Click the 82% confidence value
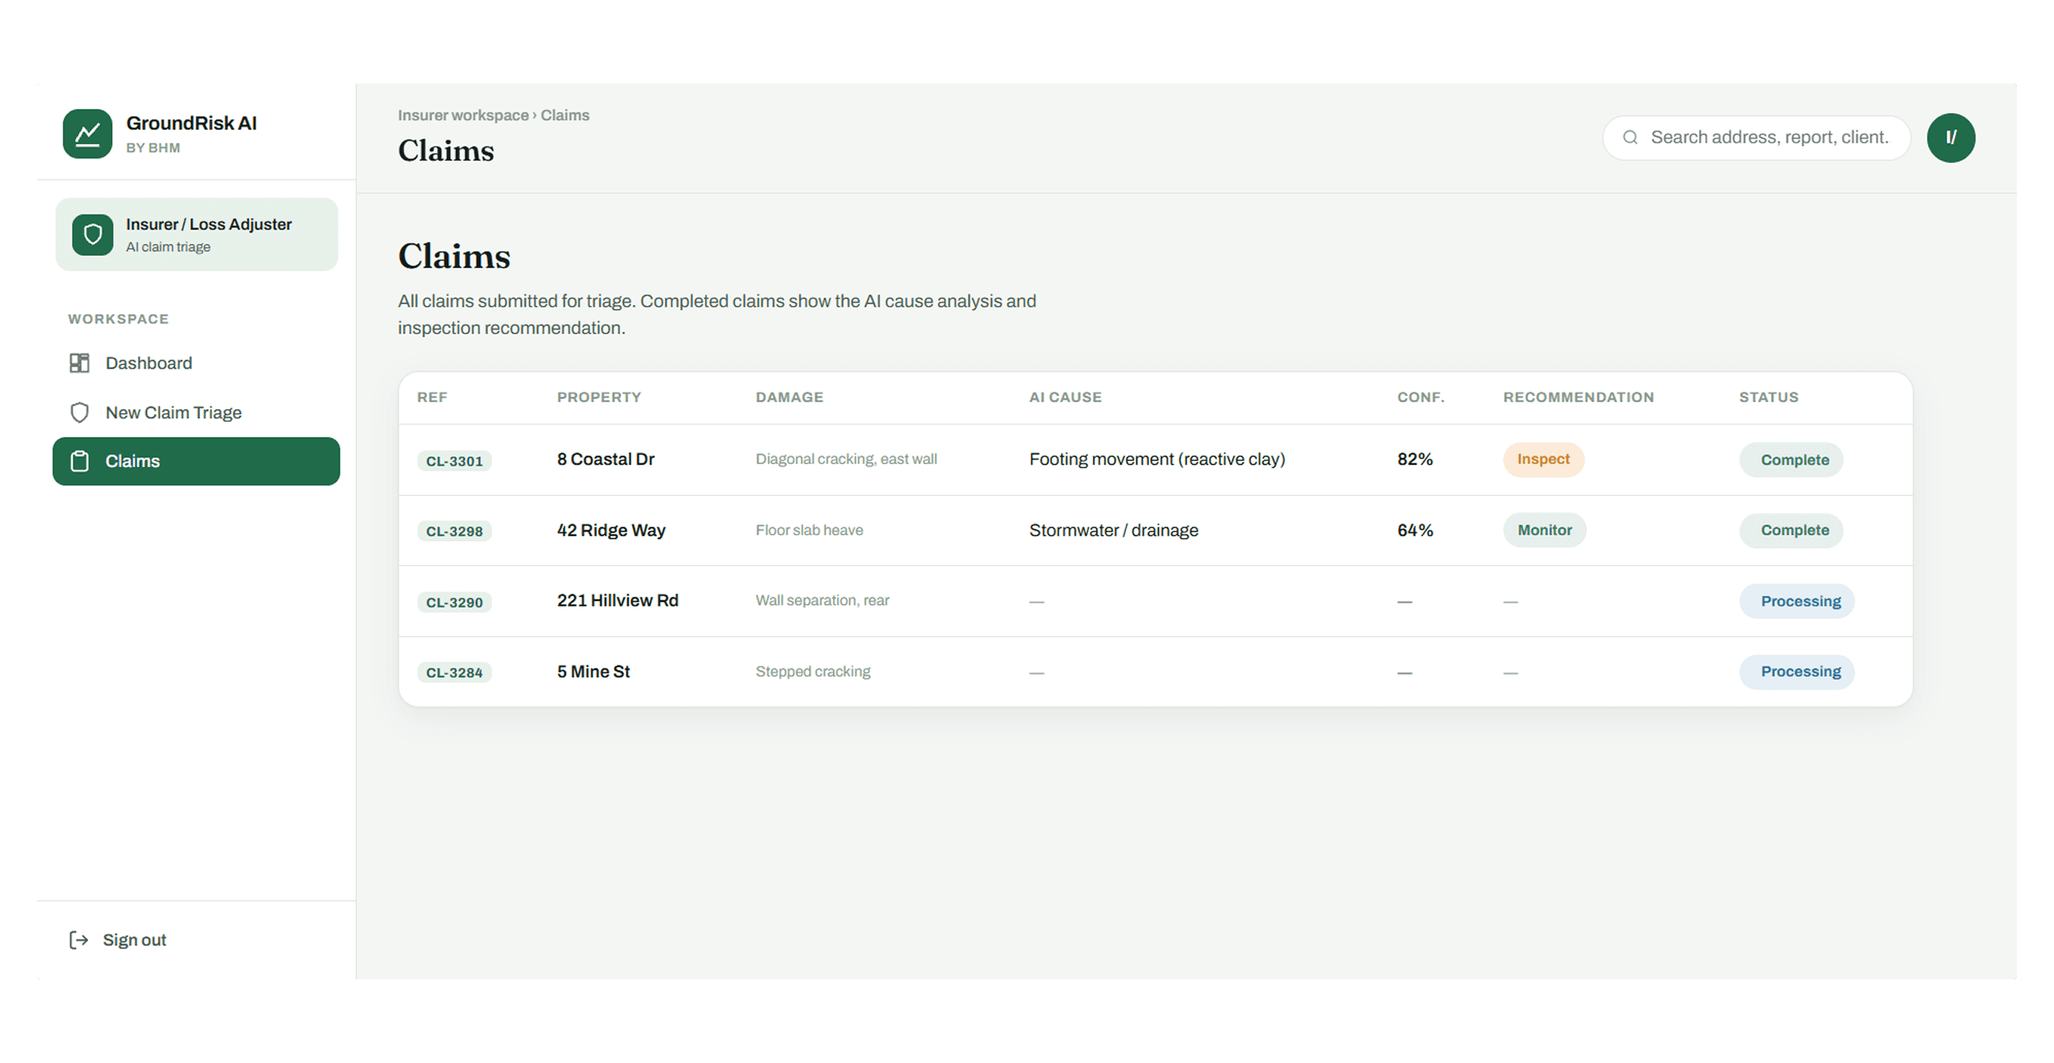The image size is (2054, 1063). pos(1414,460)
